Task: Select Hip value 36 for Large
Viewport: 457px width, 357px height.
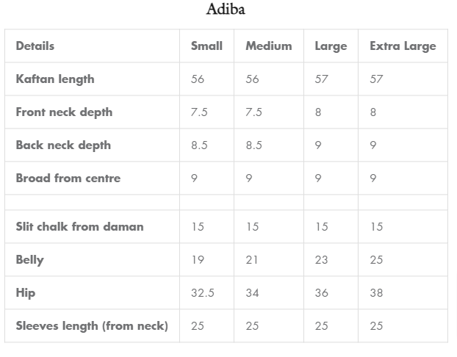Action: coord(322,292)
